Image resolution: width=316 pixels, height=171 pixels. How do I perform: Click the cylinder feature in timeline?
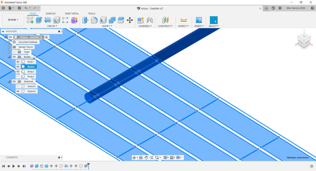coord(46,166)
